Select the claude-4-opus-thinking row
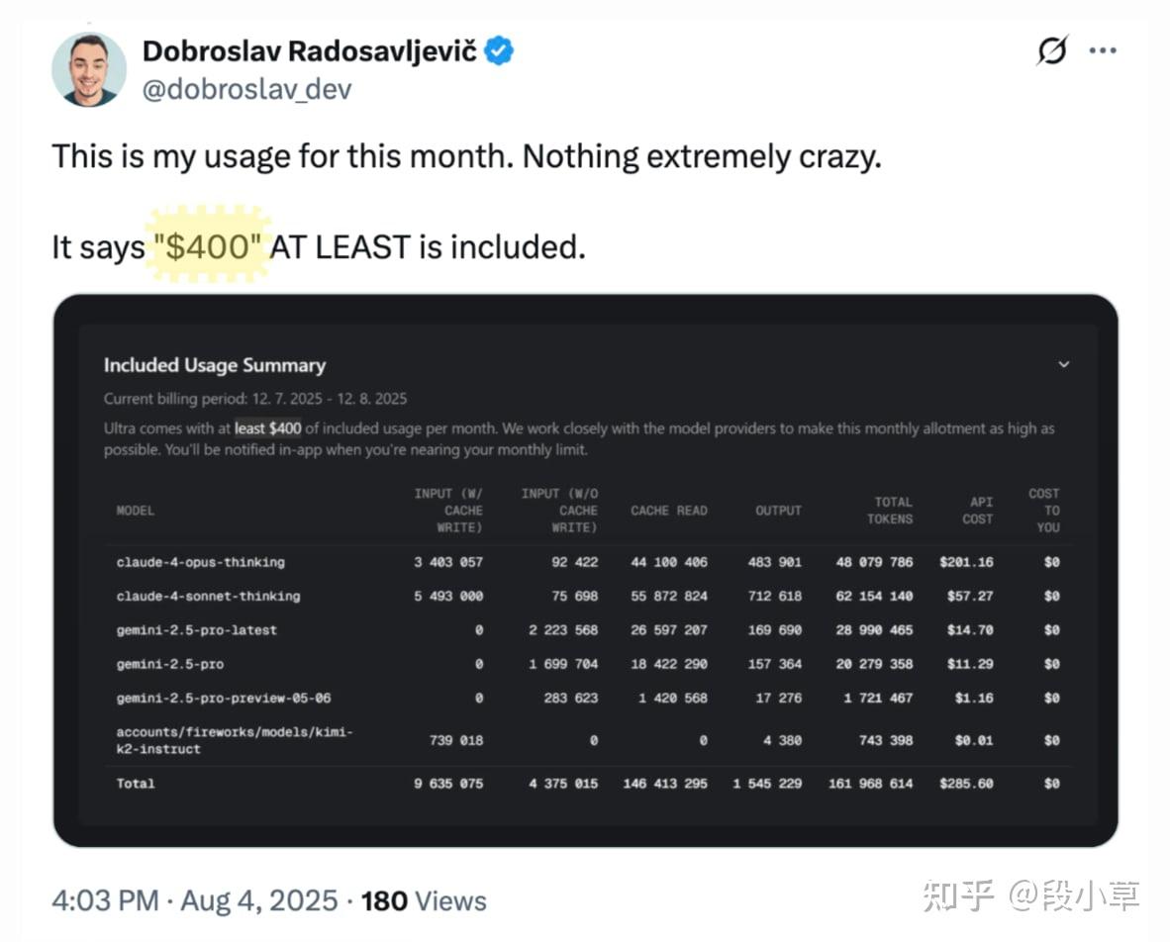The height and width of the screenshot is (942, 1170). pyautogui.click(x=200, y=562)
